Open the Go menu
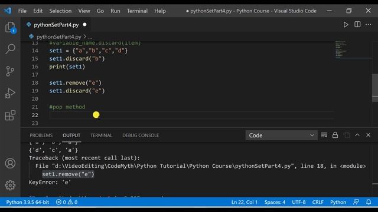The width and height of the screenshot is (378, 212). (100, 11)
